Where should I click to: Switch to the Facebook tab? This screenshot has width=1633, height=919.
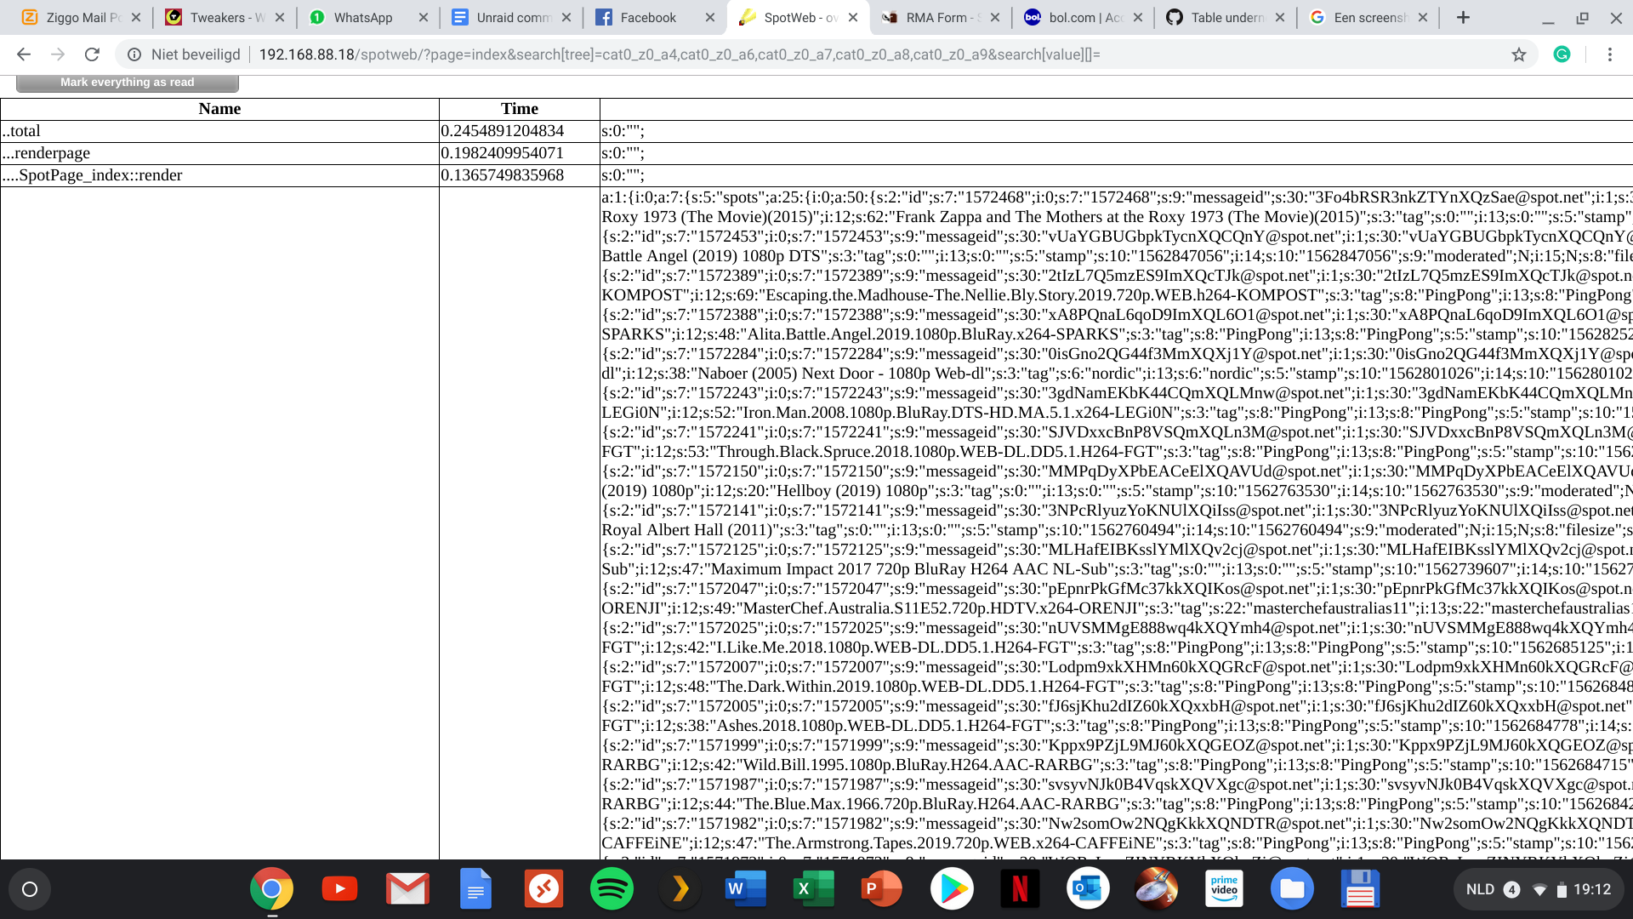click(648, 17)
